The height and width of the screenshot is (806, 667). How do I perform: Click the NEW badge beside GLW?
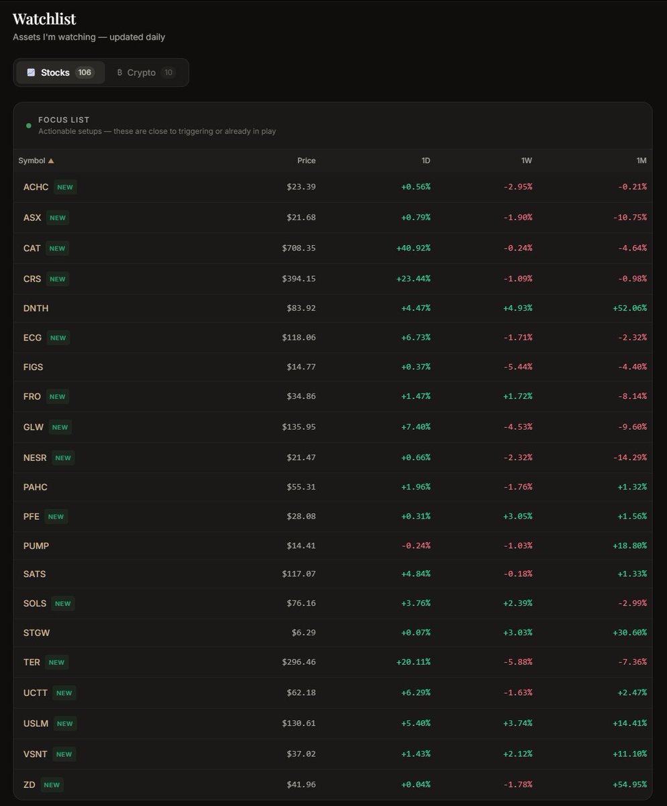click(x=60, y=427)
